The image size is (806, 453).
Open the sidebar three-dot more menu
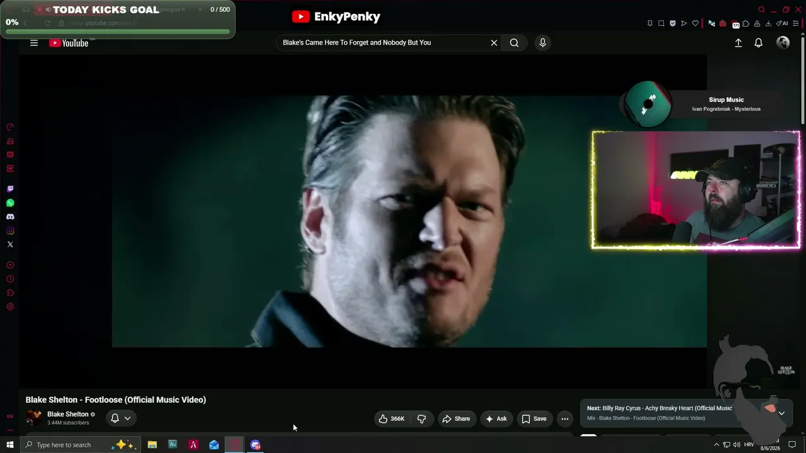click(x=10, y=430)
